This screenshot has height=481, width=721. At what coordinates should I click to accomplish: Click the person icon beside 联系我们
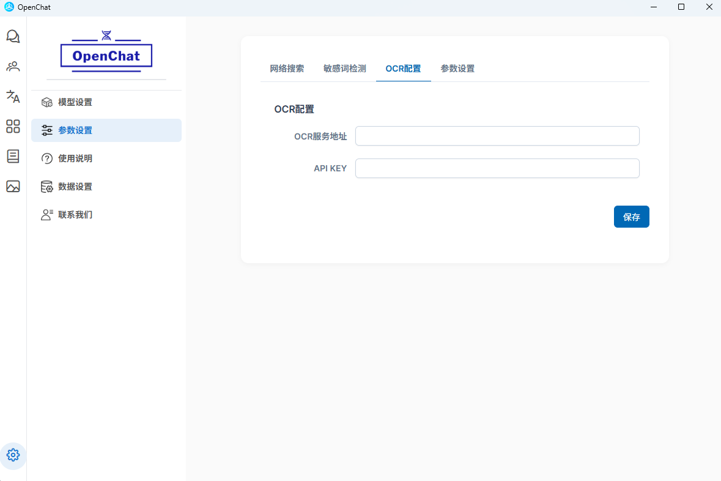pos(47,215)
